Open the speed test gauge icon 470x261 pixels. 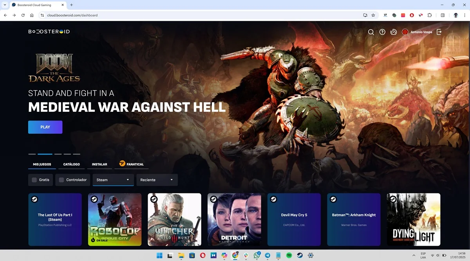tap(394, 32)
